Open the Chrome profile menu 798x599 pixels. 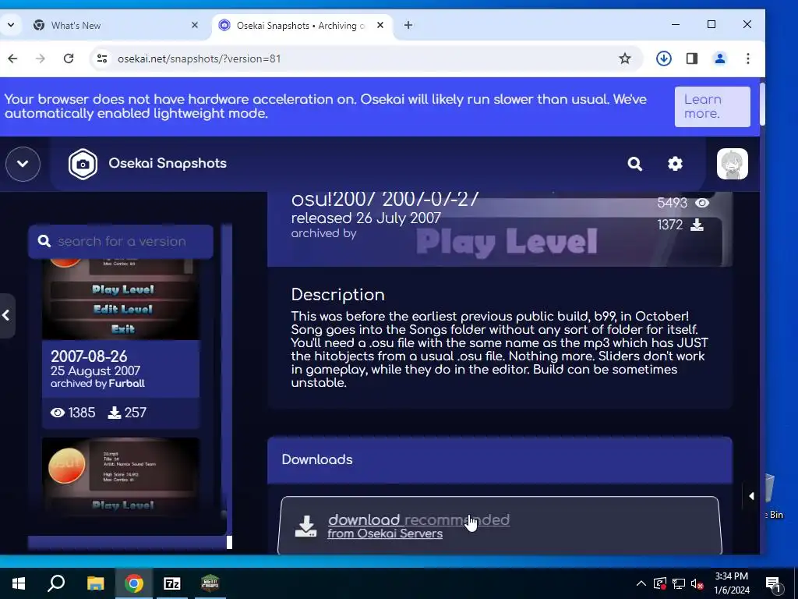pyautogui.click(x=719, y=58)
